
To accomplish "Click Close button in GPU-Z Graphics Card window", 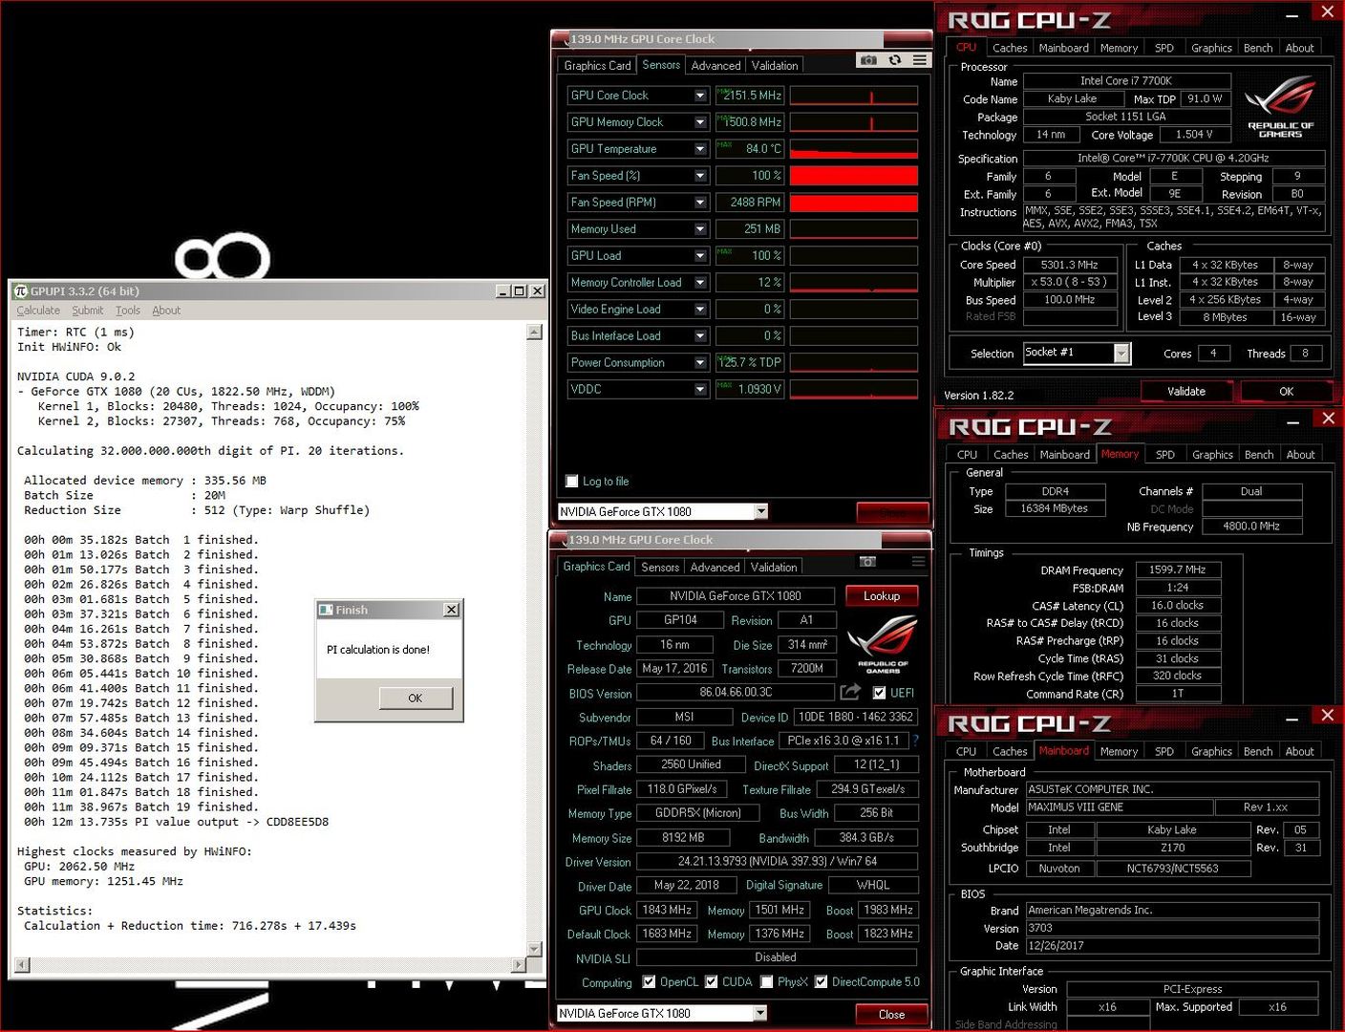I will 891,1015.
